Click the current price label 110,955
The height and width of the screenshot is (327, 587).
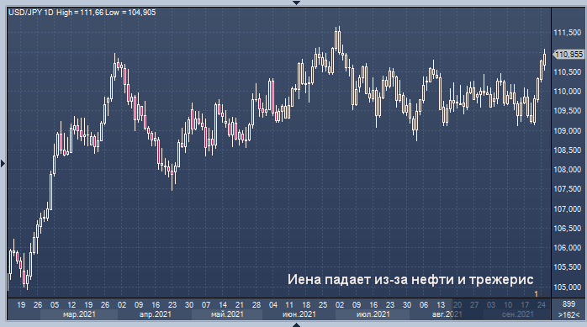pos(568,55)
